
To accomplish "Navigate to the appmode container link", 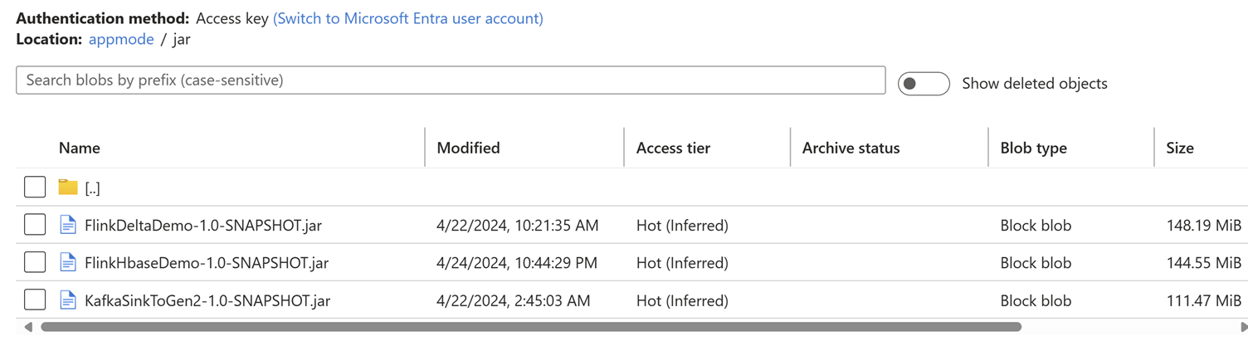I will click(x=121, y=39).
